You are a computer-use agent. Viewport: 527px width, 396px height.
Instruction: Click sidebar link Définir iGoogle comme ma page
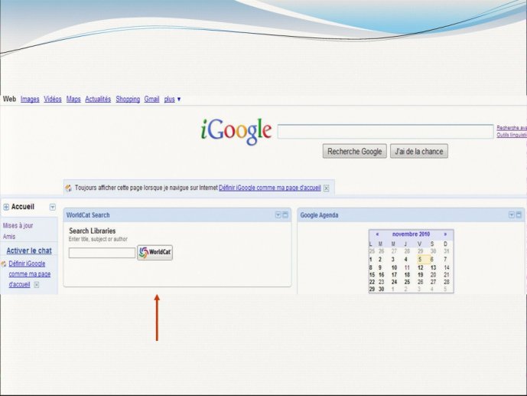click(x=29, y=274)
